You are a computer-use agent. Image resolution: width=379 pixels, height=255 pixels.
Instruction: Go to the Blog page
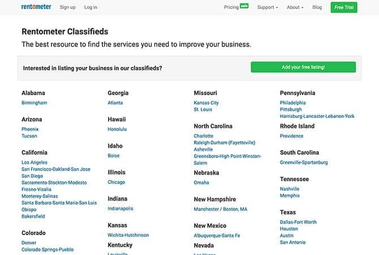(x=317, y=7)
